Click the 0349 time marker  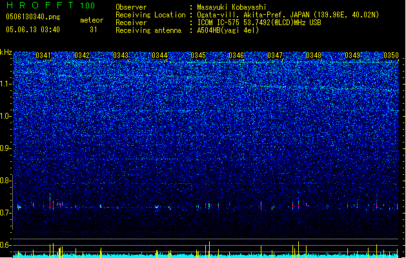click(x=352, y=55)
